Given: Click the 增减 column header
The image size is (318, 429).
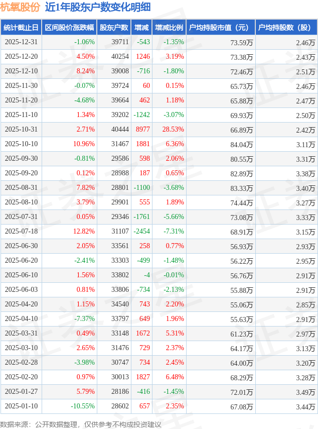Looking at the screenshot, I should point(142,28).
